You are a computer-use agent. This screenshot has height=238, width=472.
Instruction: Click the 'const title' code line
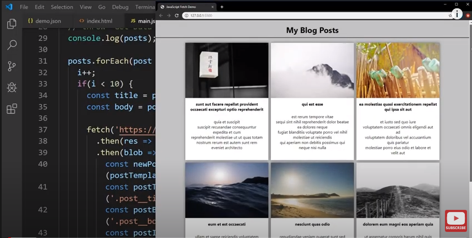[121, 96]
